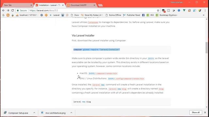Screen dimensions: 209x117
Task: Open the localhost / 127.0.0.1 bookmark
Action: 26,15
